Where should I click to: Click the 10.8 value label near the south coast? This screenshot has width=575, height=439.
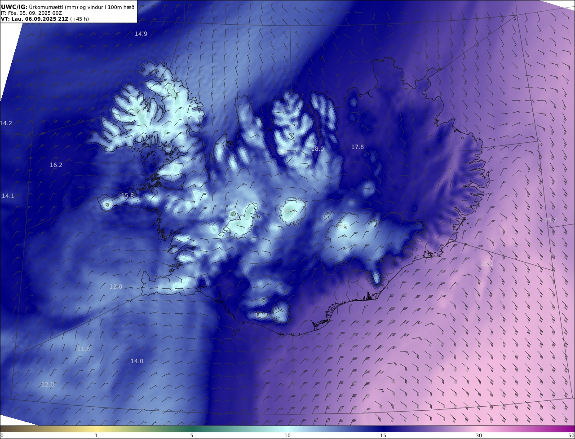(x=261, y=316)
